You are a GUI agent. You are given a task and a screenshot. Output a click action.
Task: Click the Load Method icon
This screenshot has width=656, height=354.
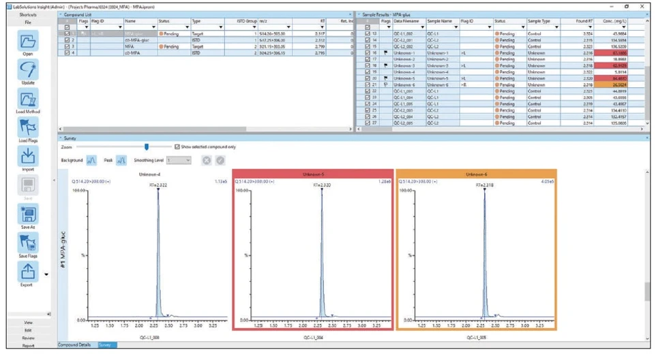[28, 98]
